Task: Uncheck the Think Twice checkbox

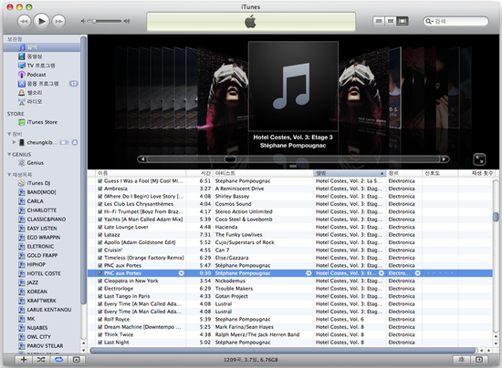Action: coord(99,335)
